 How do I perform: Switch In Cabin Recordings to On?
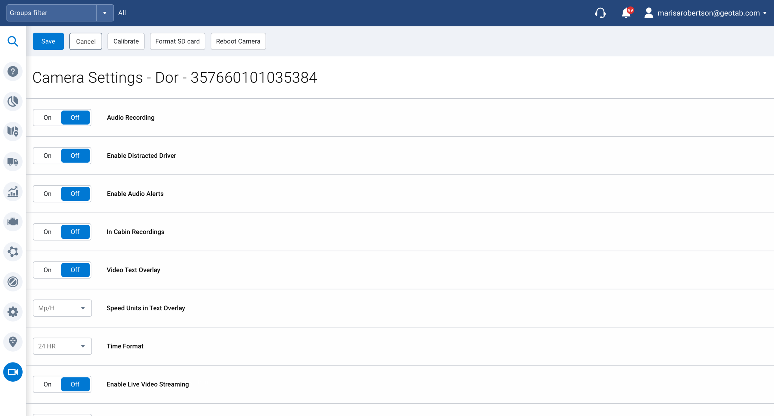pyautogui.click(x=47, y=232)
